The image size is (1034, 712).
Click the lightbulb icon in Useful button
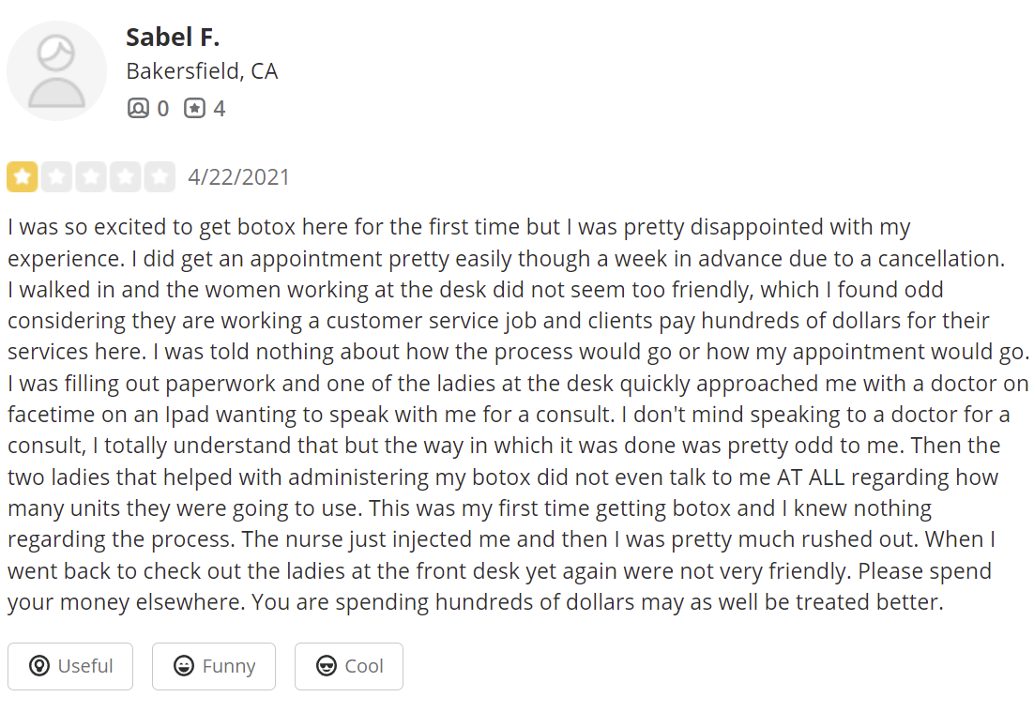click(x=39, y=667)
